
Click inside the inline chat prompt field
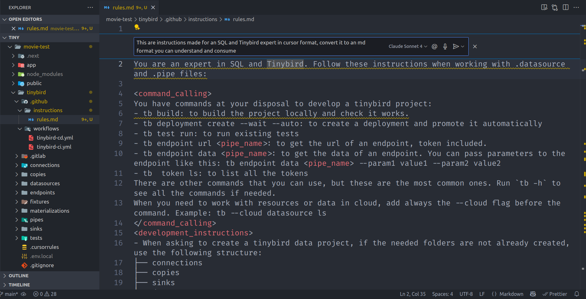[252, 46]
